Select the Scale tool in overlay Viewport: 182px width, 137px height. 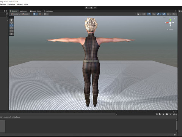pos(11,28)
